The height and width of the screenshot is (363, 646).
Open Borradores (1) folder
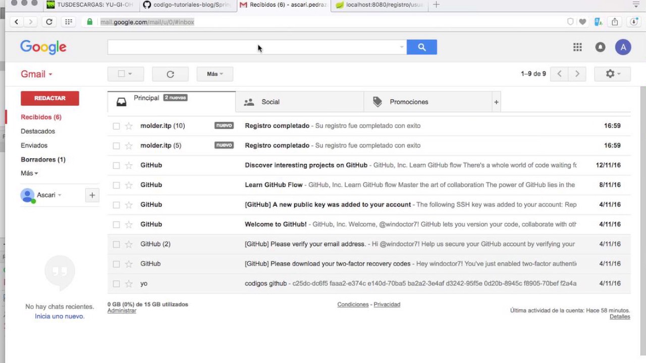tap(43, 159)
